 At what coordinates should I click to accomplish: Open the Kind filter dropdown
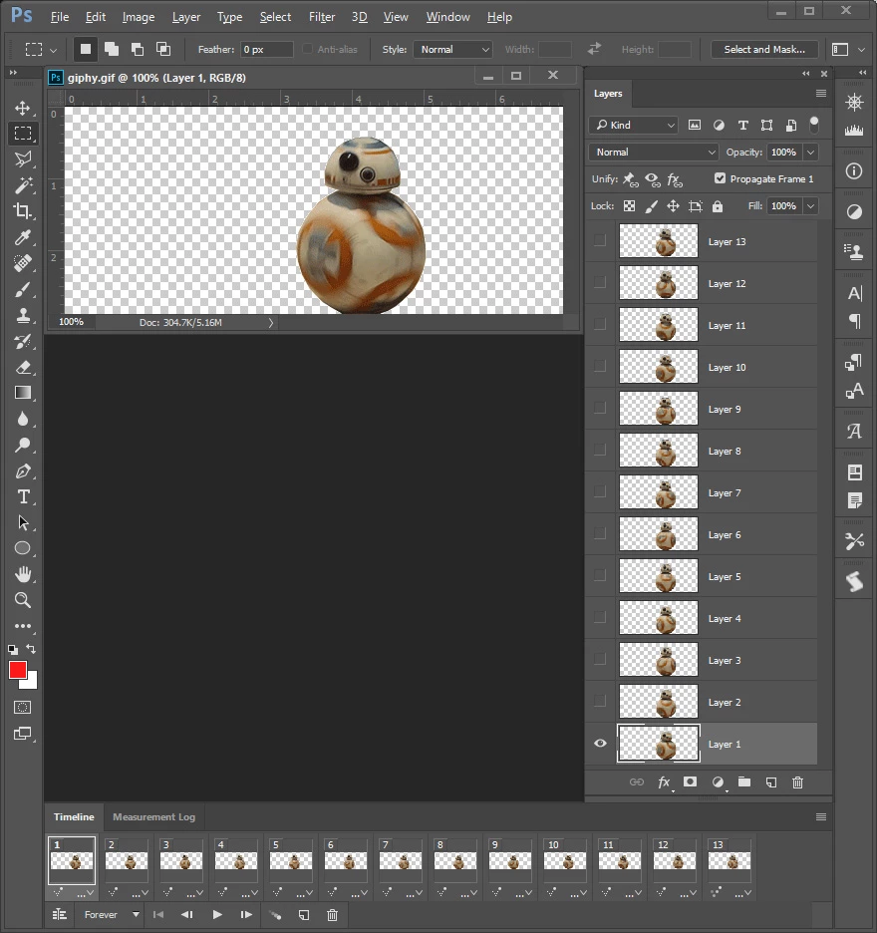tap(633, 125)
